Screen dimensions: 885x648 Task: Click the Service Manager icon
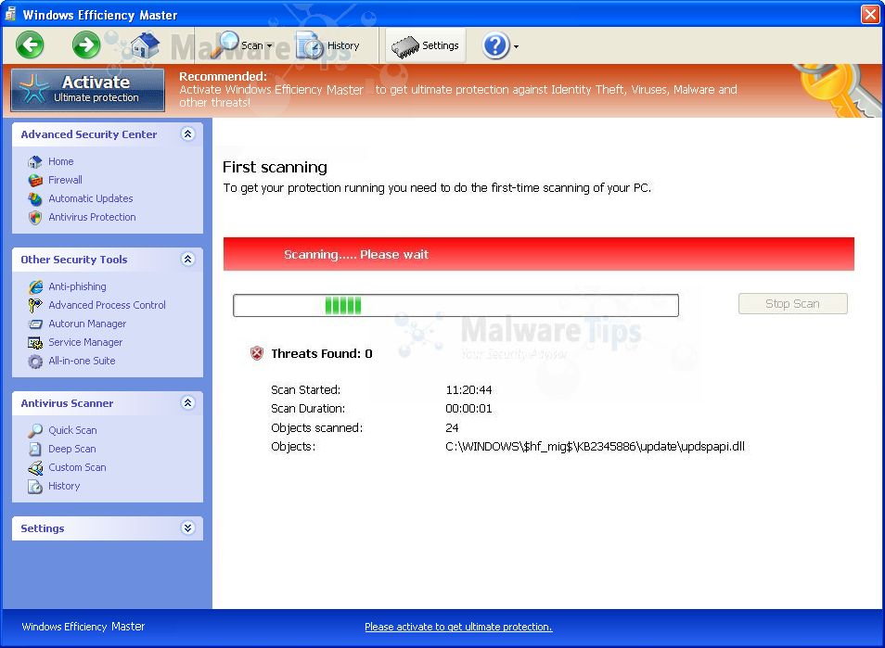click(35, 343)
